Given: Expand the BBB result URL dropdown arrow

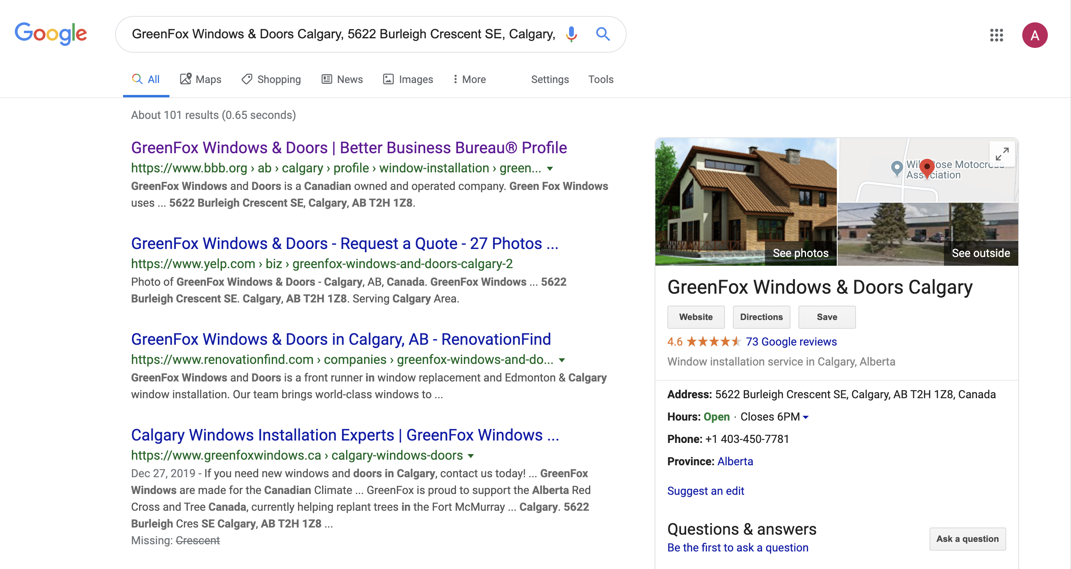Looking at the screenshot, I should 549,168.
